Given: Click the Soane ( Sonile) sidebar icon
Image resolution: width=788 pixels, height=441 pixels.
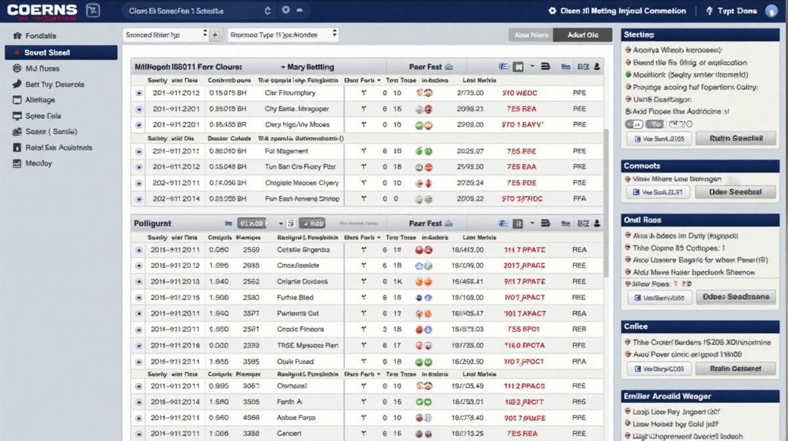Looking at the screenshot, I should click(x=18, y=132).
